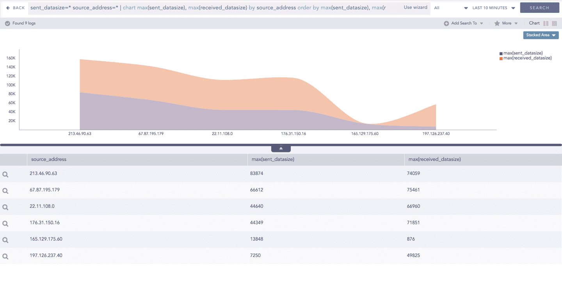Screen dimensions: 562x302
Task: Click the magnifier icon for 22.11.108.0
Action: [x=5, y=207]
